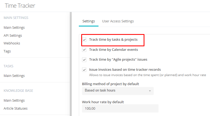Go to Webhooks settings
This screenshot has height=116, width=210.
click(x=12, y=43)
